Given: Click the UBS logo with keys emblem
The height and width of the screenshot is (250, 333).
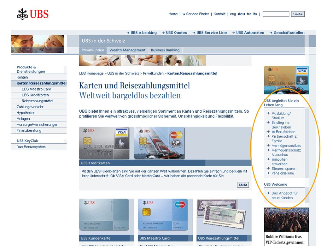Looking at the screenshot, I should click(x=33, y=14).
